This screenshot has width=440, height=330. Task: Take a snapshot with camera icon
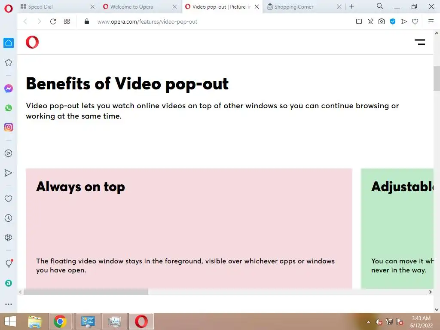(382, 21)
